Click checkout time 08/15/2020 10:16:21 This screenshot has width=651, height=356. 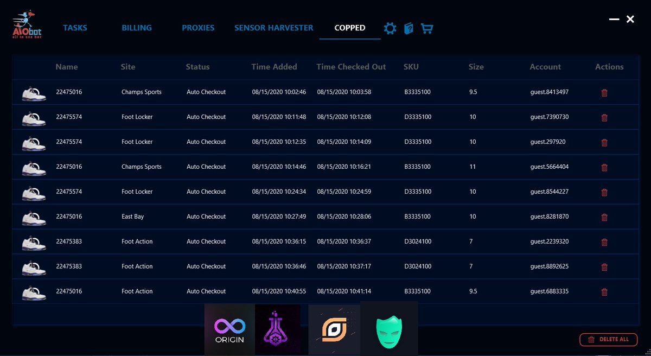pos(344,167)
